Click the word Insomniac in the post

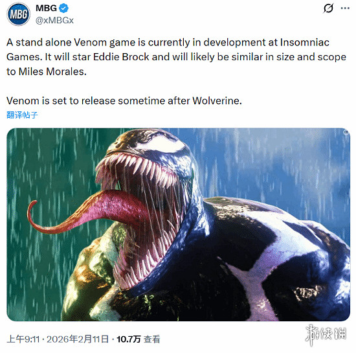tap(305, 43)
